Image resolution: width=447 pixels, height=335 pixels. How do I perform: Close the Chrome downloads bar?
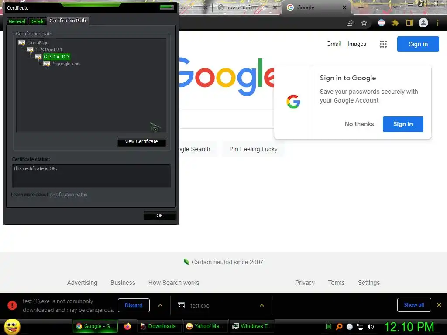click(x=439, y=305)
